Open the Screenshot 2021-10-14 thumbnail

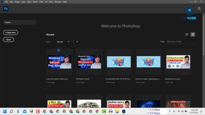pyautogui.click(x=119, y=62)
